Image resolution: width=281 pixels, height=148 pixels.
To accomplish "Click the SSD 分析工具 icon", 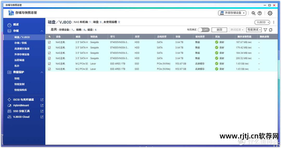I will point(9,111).
